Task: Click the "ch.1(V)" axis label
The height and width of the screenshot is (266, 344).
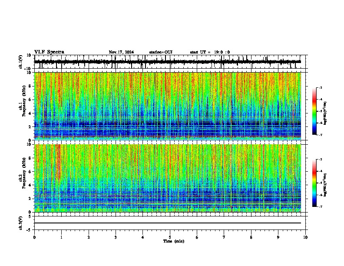Action: point(21,62)
